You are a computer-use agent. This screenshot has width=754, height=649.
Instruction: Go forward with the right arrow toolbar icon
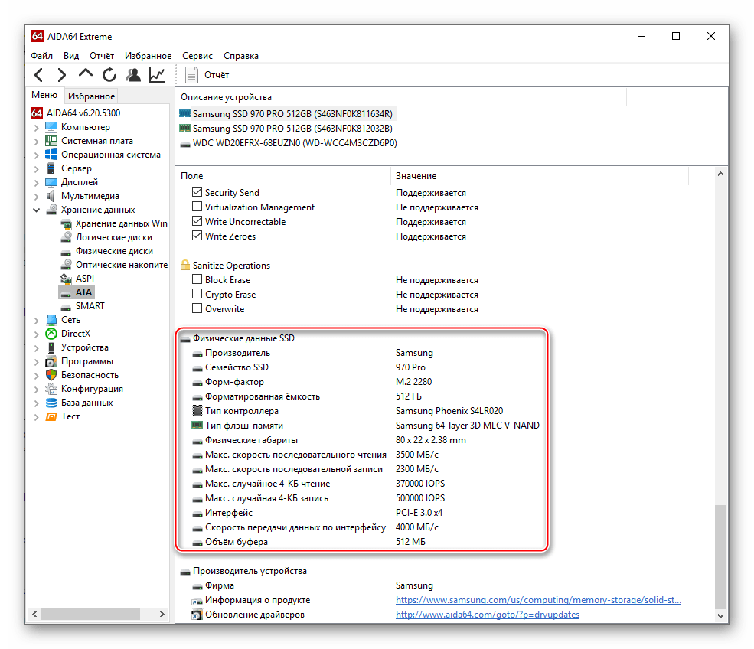61,75
